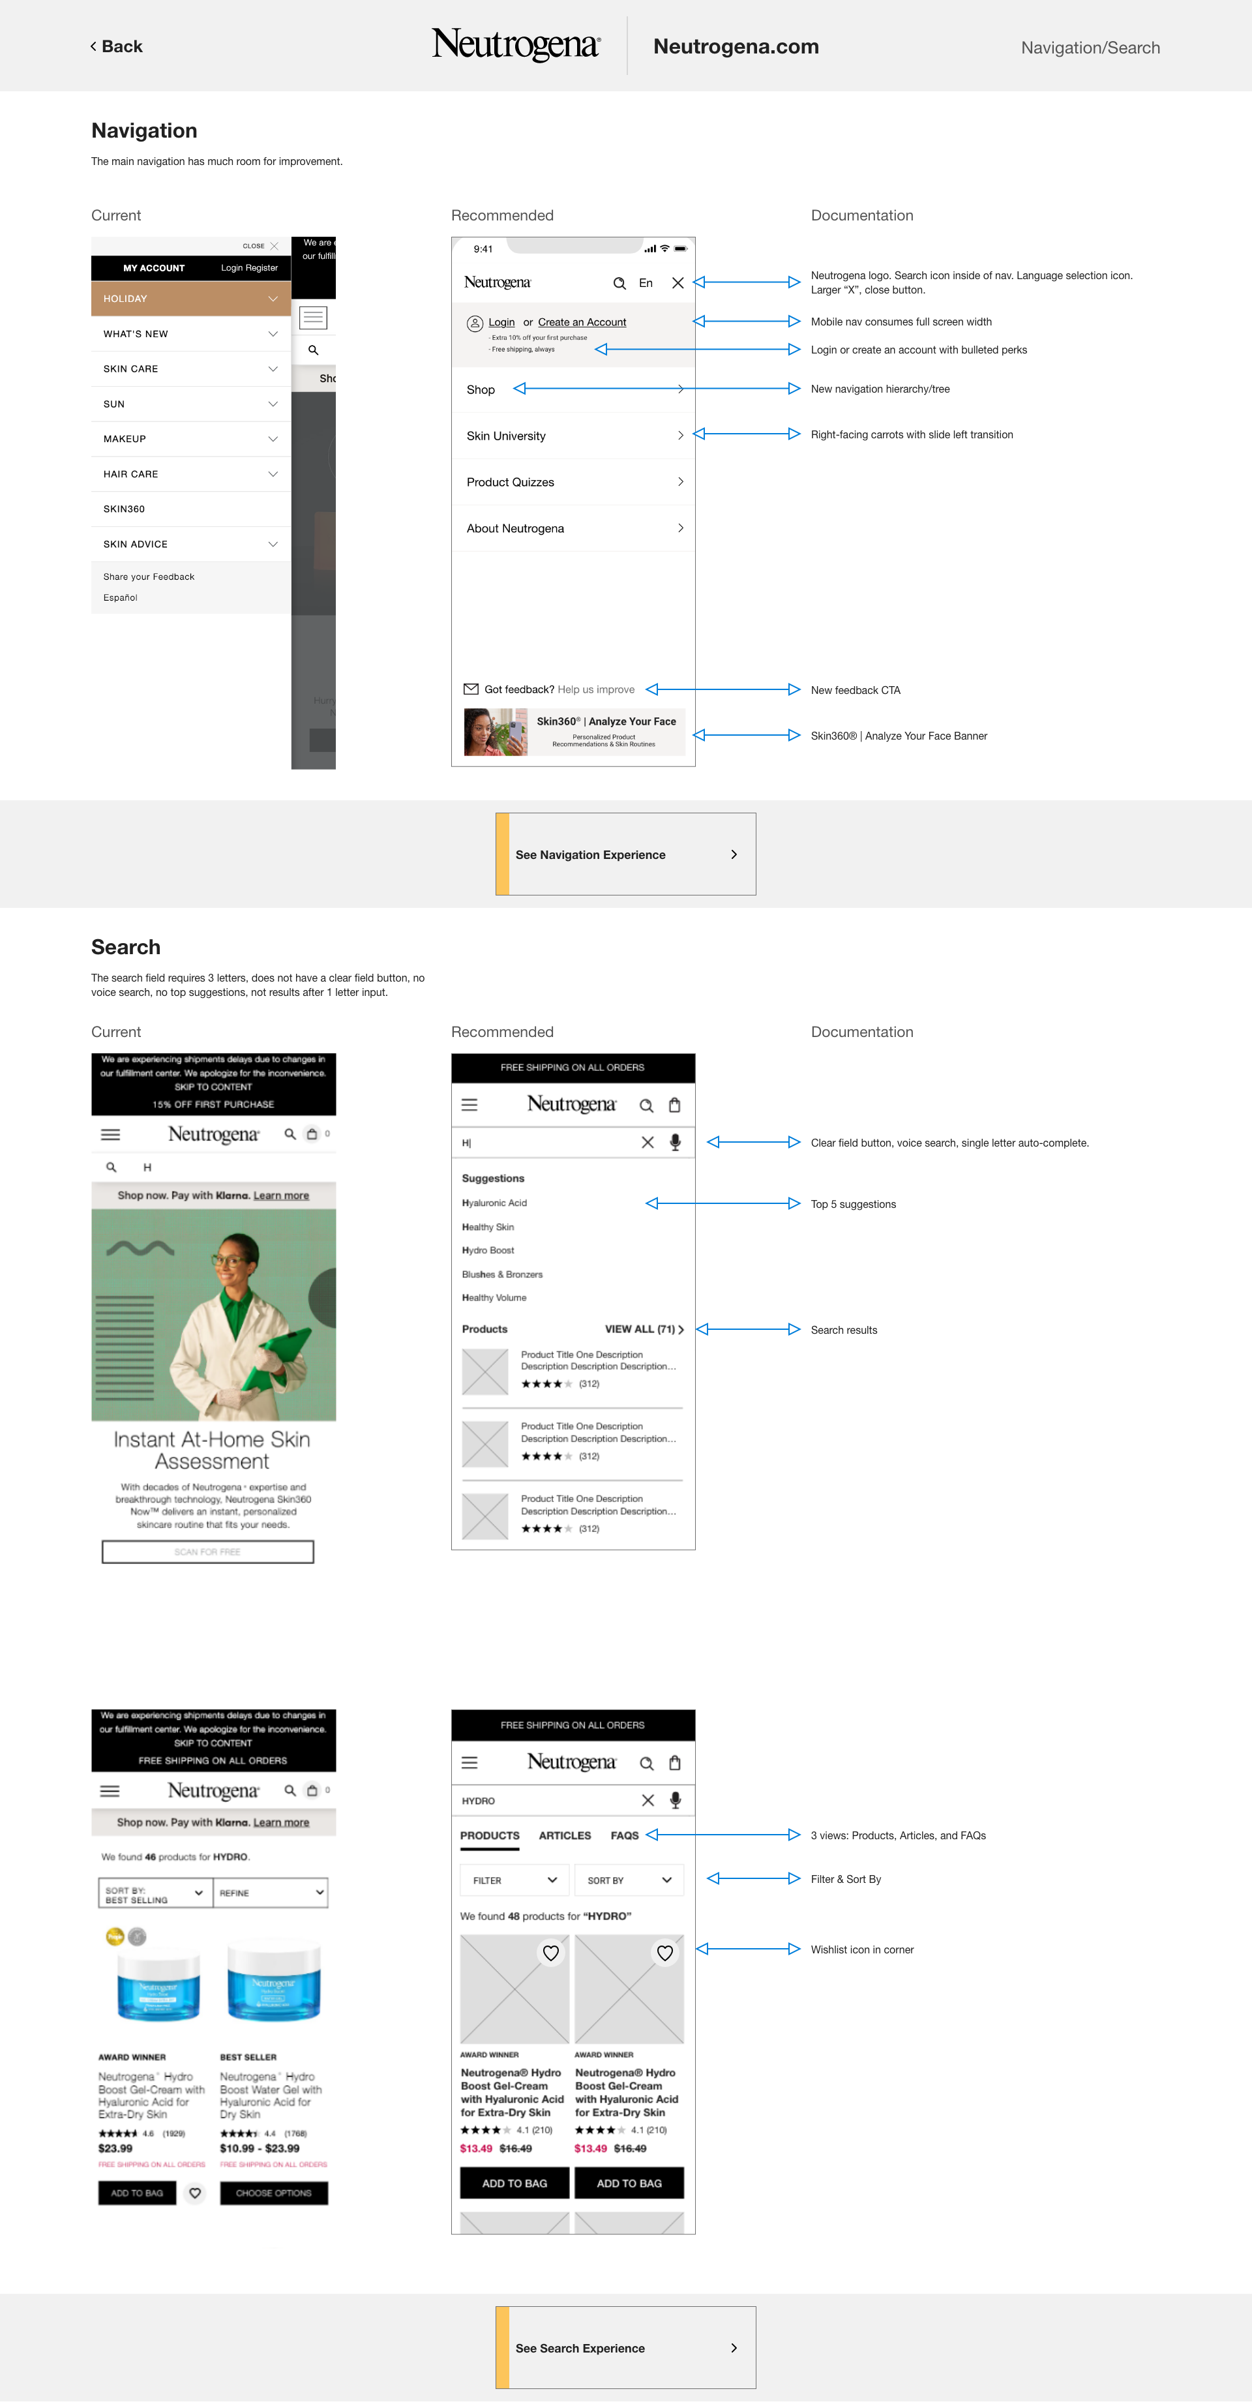This screenshot has height=2406, width=1252.
Task: Click wishlist heart on the second recommended product image
Action: point(664,1953)
